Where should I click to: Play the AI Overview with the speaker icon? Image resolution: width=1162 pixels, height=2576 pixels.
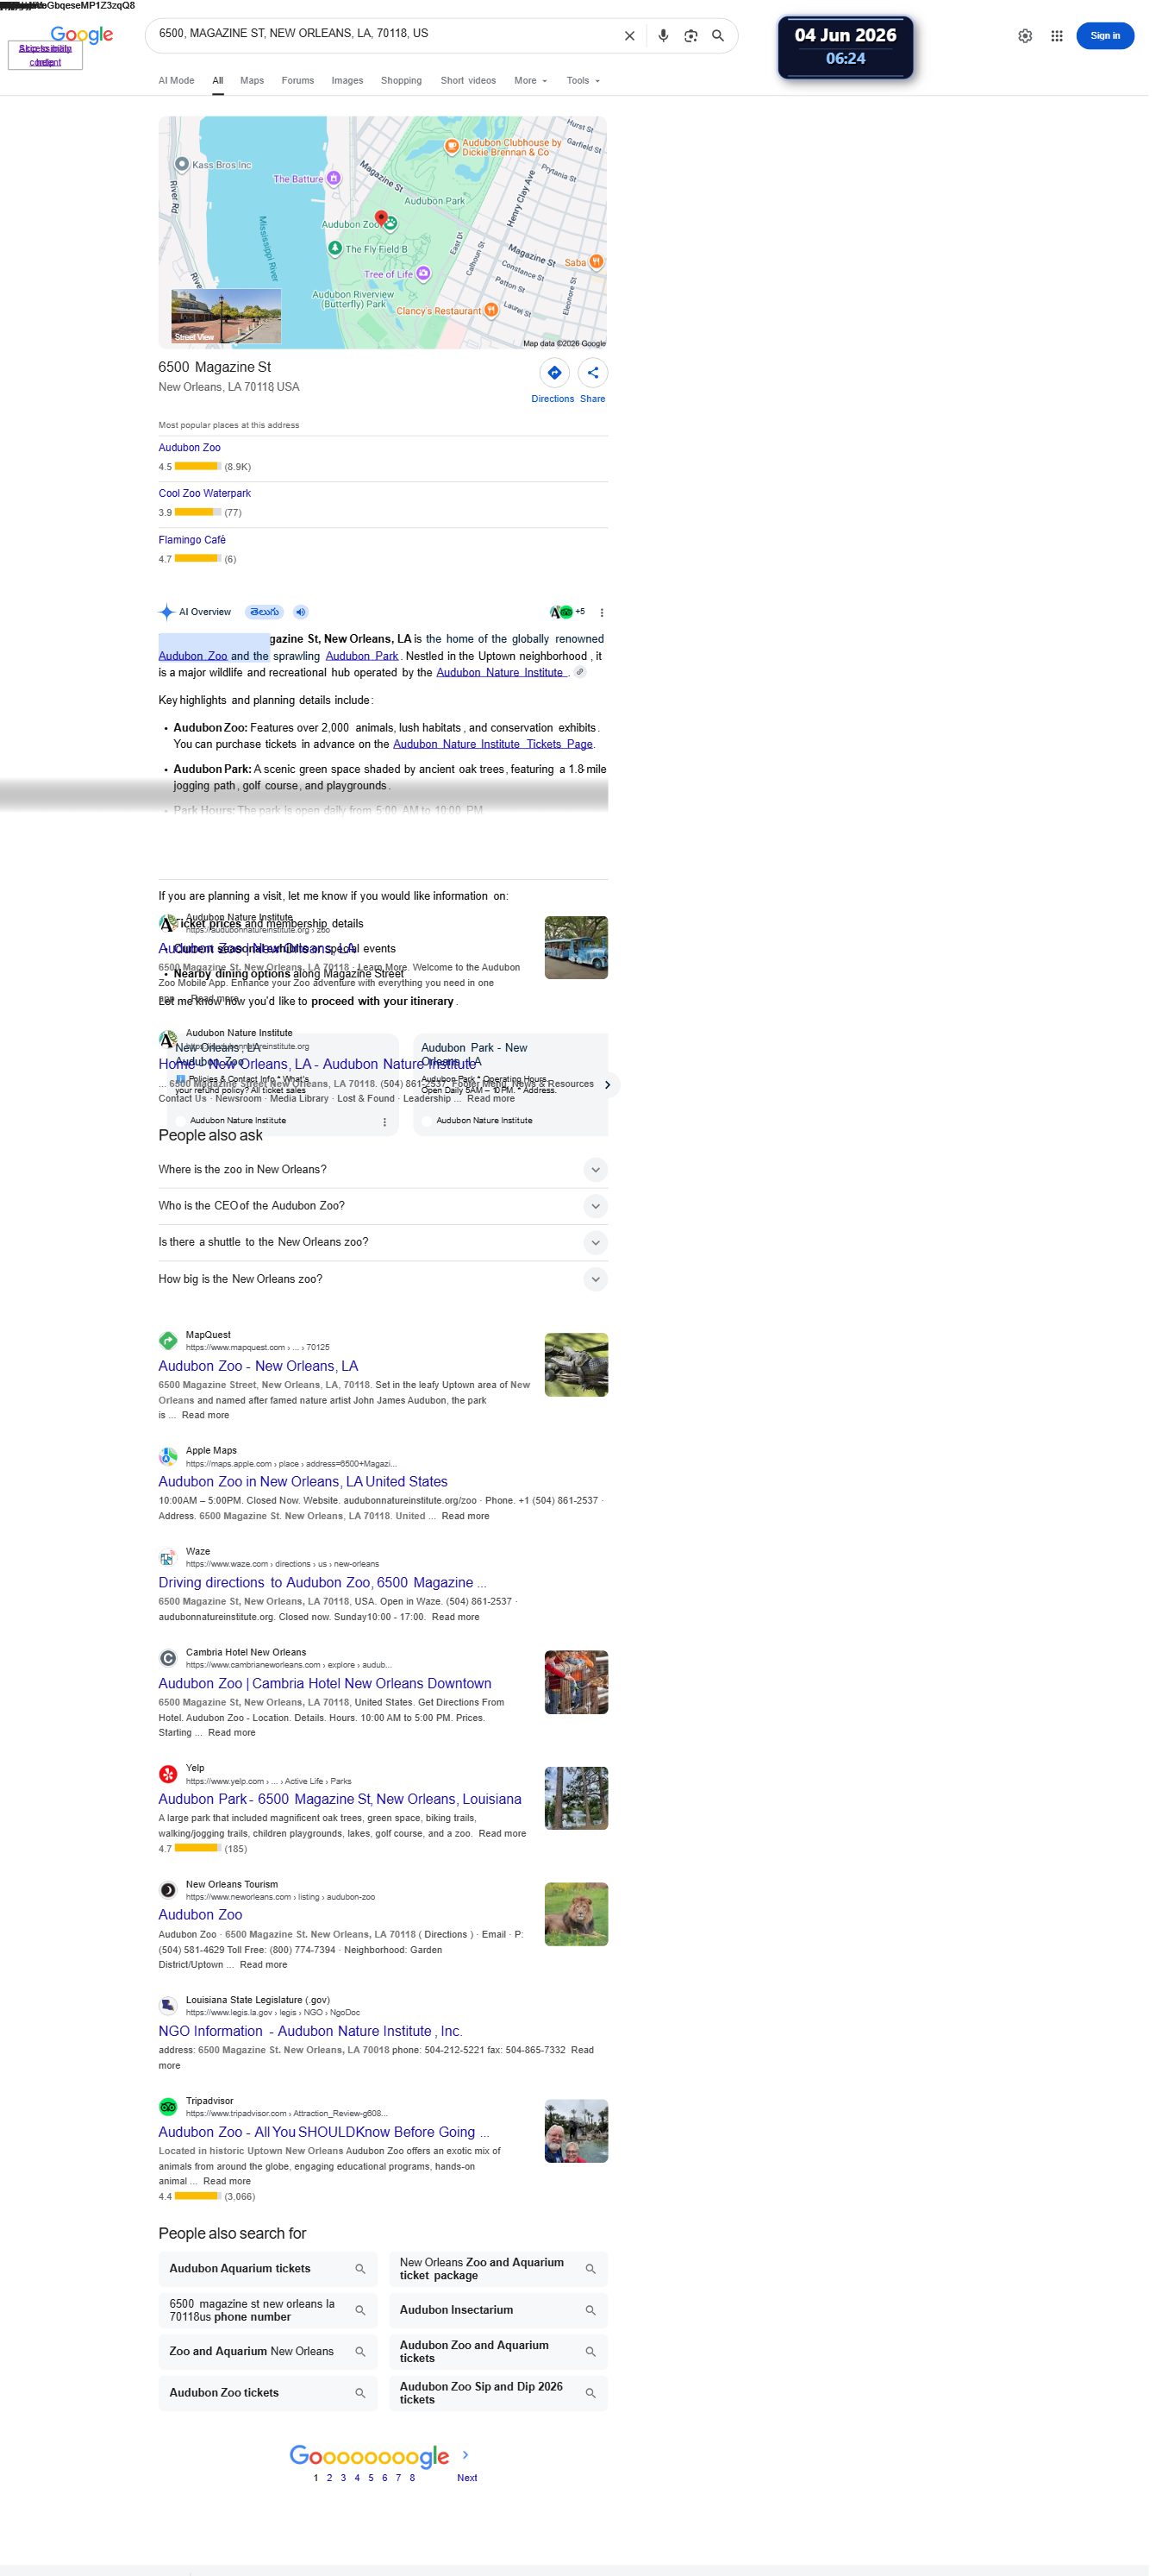pos(303,619)
